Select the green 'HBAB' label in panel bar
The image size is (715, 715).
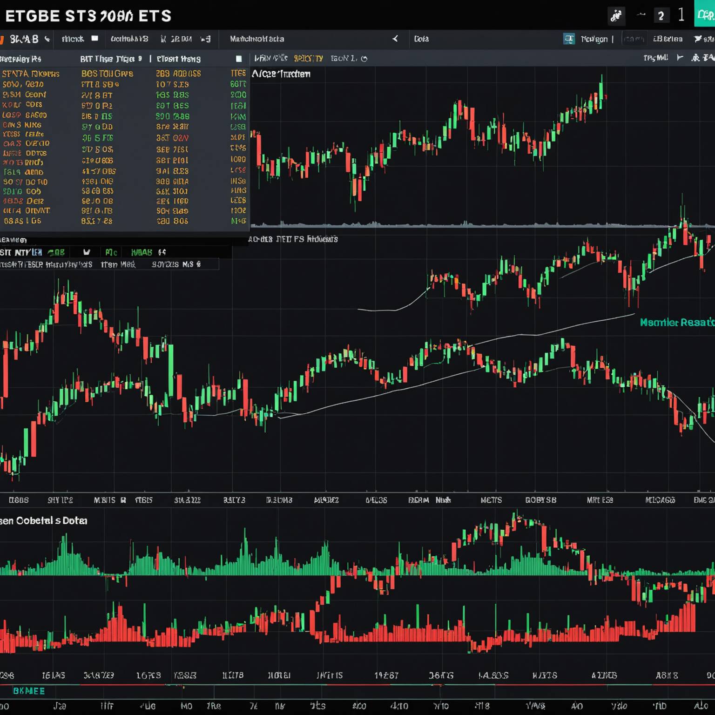[142, 252]
